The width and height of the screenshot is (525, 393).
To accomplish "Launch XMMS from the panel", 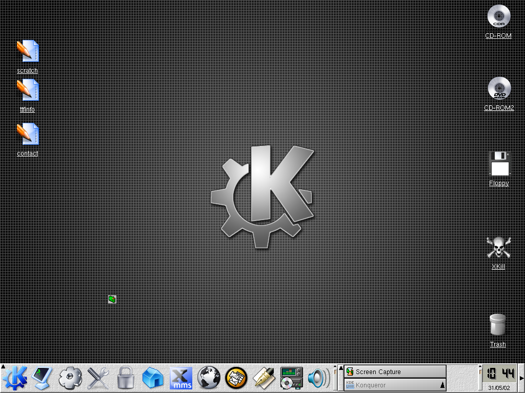I will coord(181,378).
